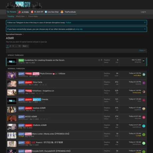Dismiss the Telegram notice
This screenshot has height=153, width=153.
tap(145, 22)
